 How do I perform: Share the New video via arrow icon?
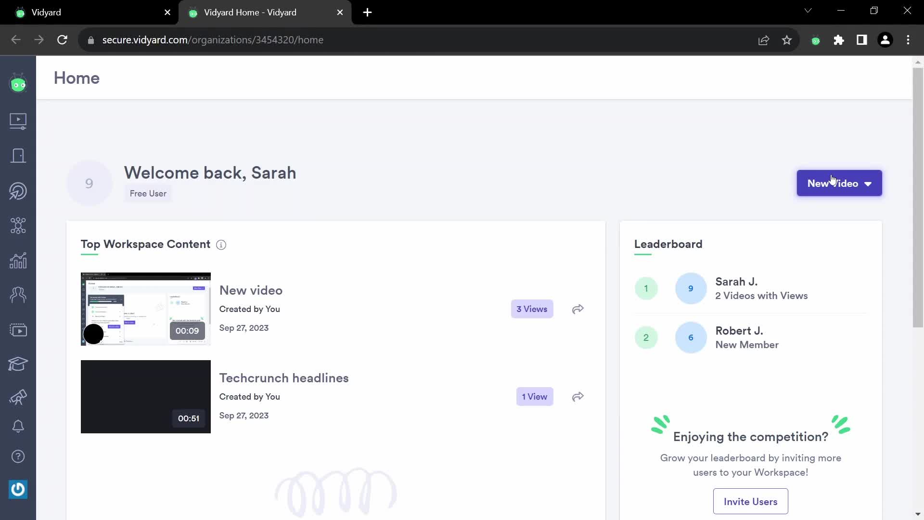point(578,309)
